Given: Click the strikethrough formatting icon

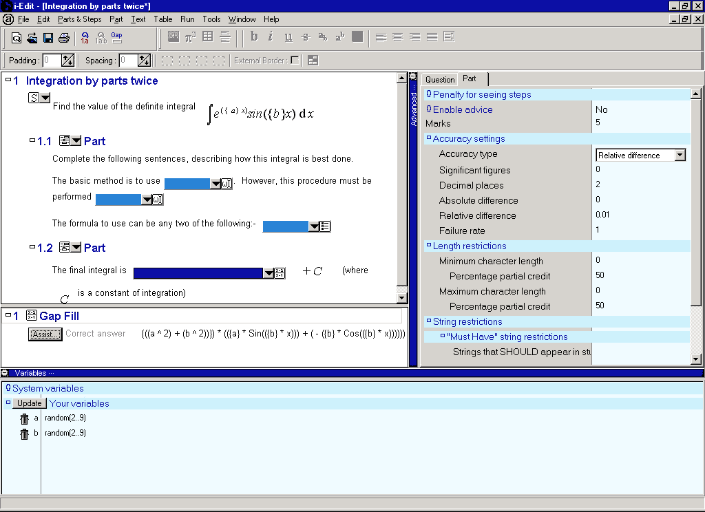Looking at the screenshot, I should 306,37.
